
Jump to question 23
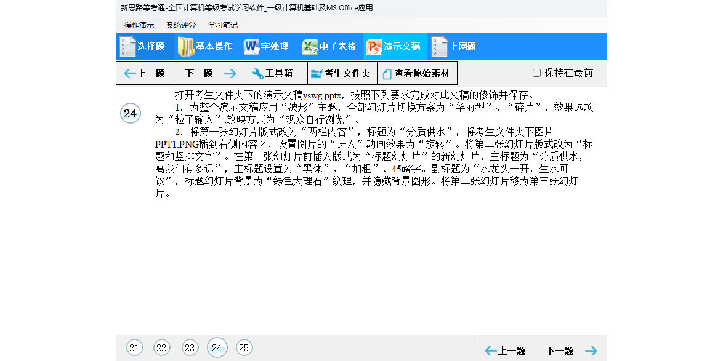(190, 348)
